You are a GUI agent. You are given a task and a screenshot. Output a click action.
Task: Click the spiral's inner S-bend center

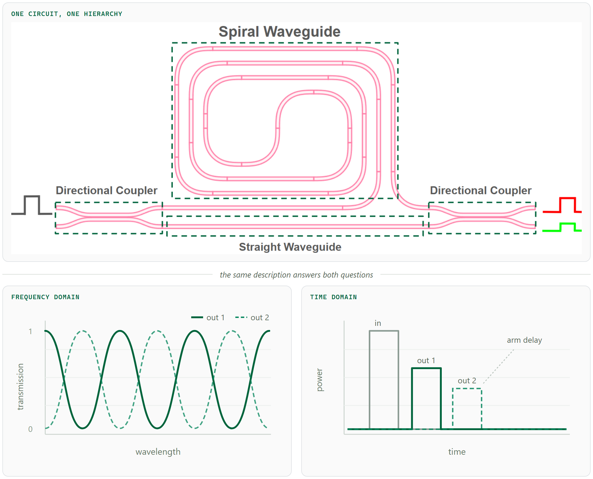click(x=278, y=128)
